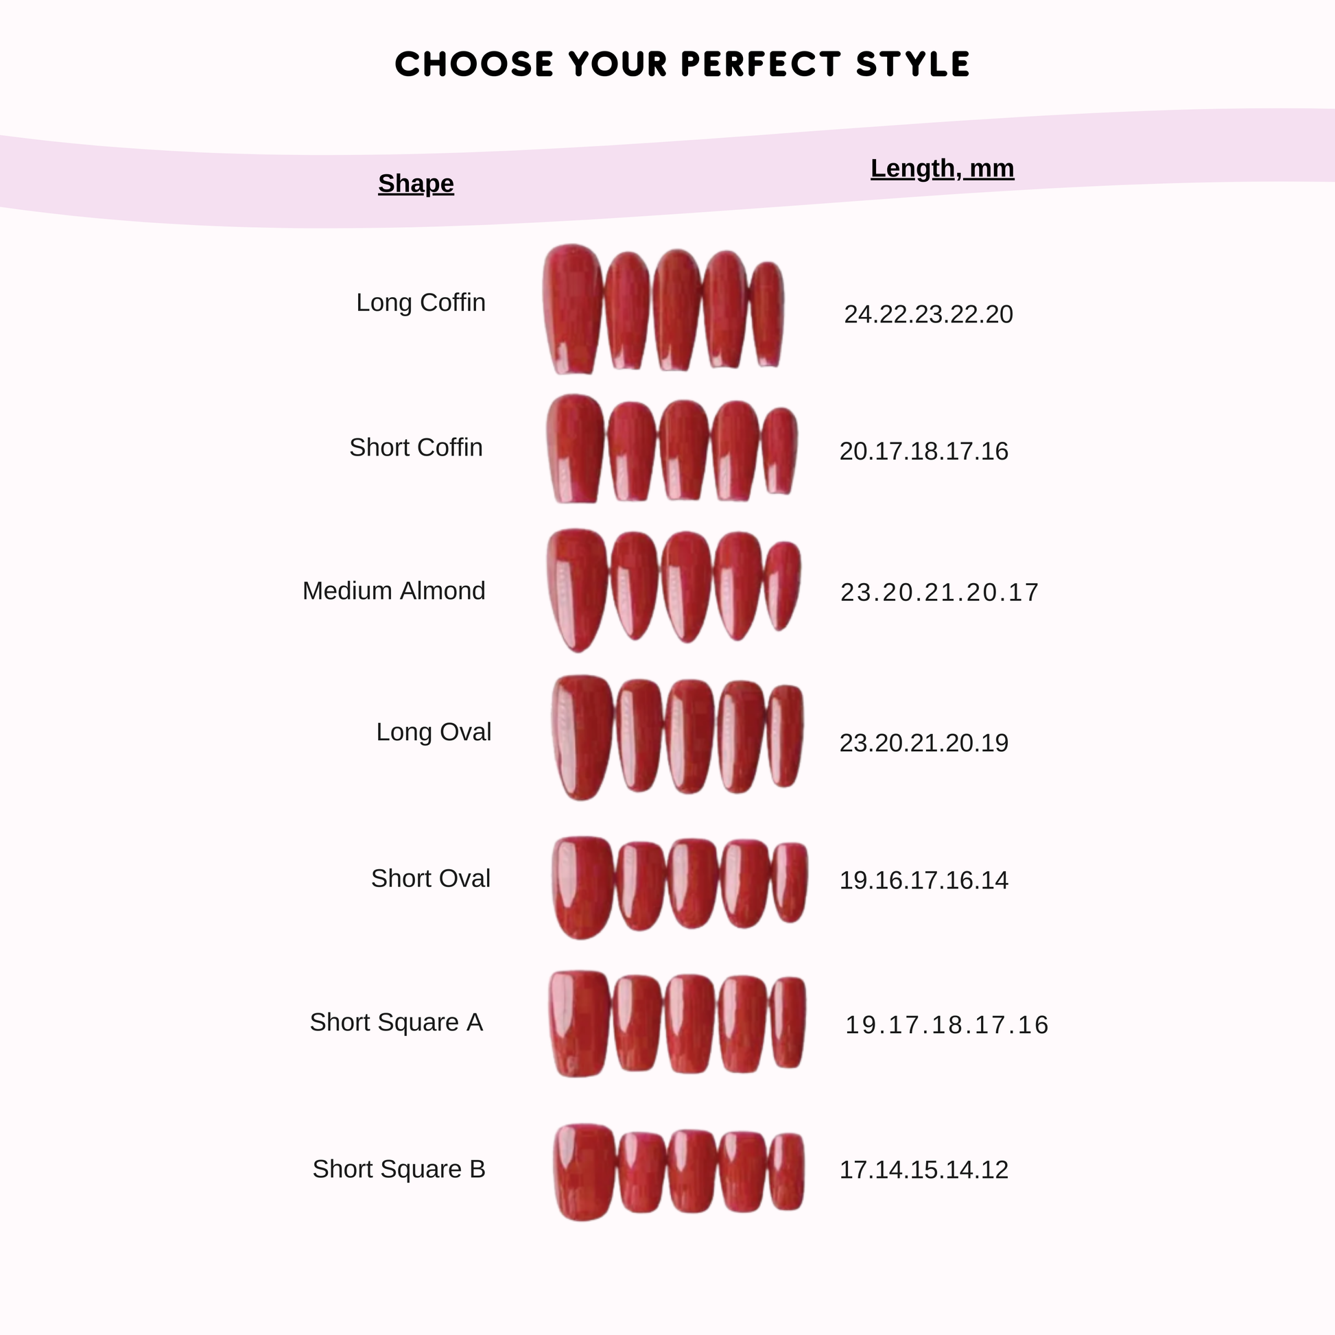Select the 23.20.21.20.17 length values
The height and width of the screenshot is (1335, 1335).
coord(939,592)
